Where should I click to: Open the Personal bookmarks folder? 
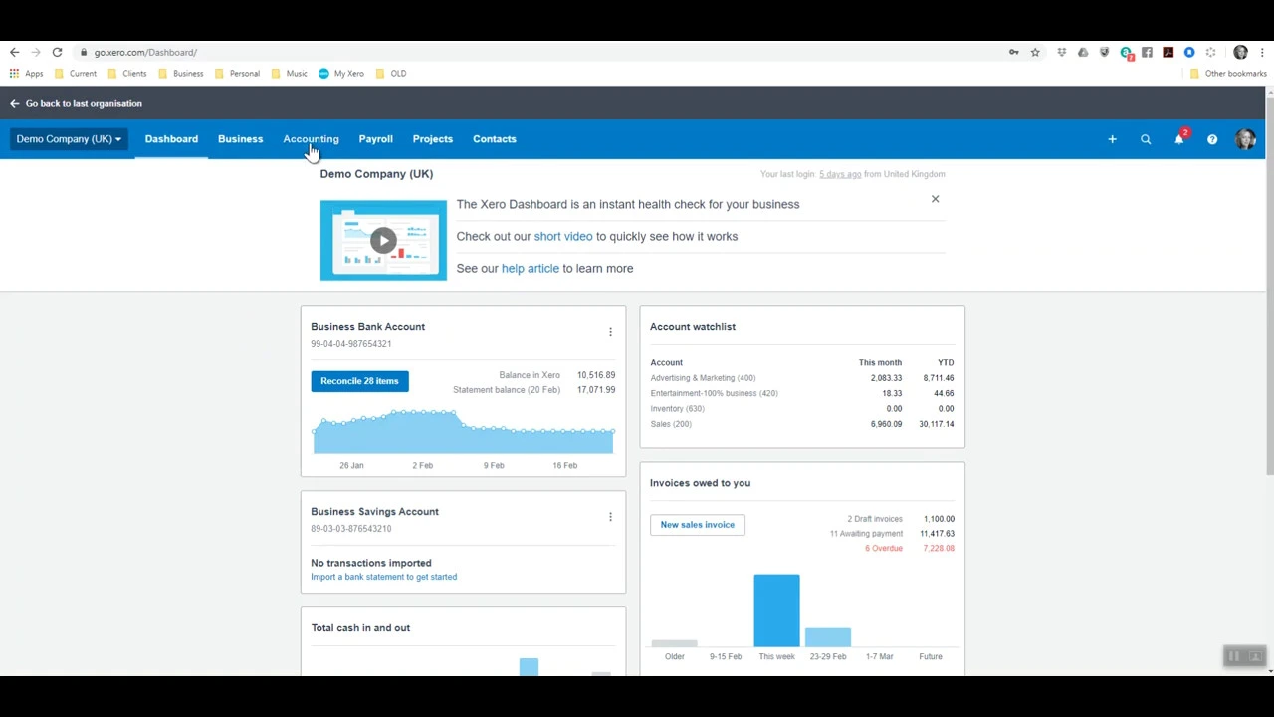(237, 74)
